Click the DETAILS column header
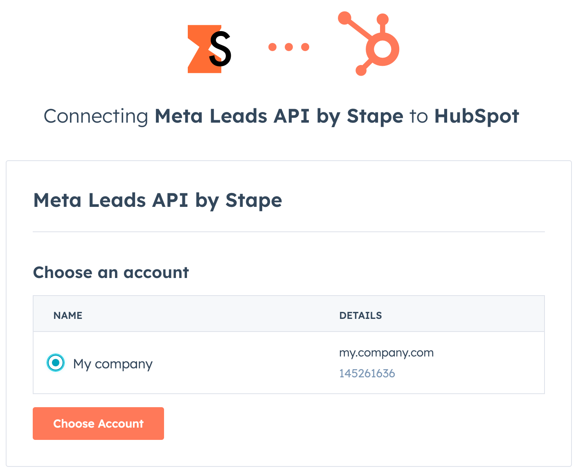Image resolution: width=576 pixels, height=473 pixels. [360, 316]
